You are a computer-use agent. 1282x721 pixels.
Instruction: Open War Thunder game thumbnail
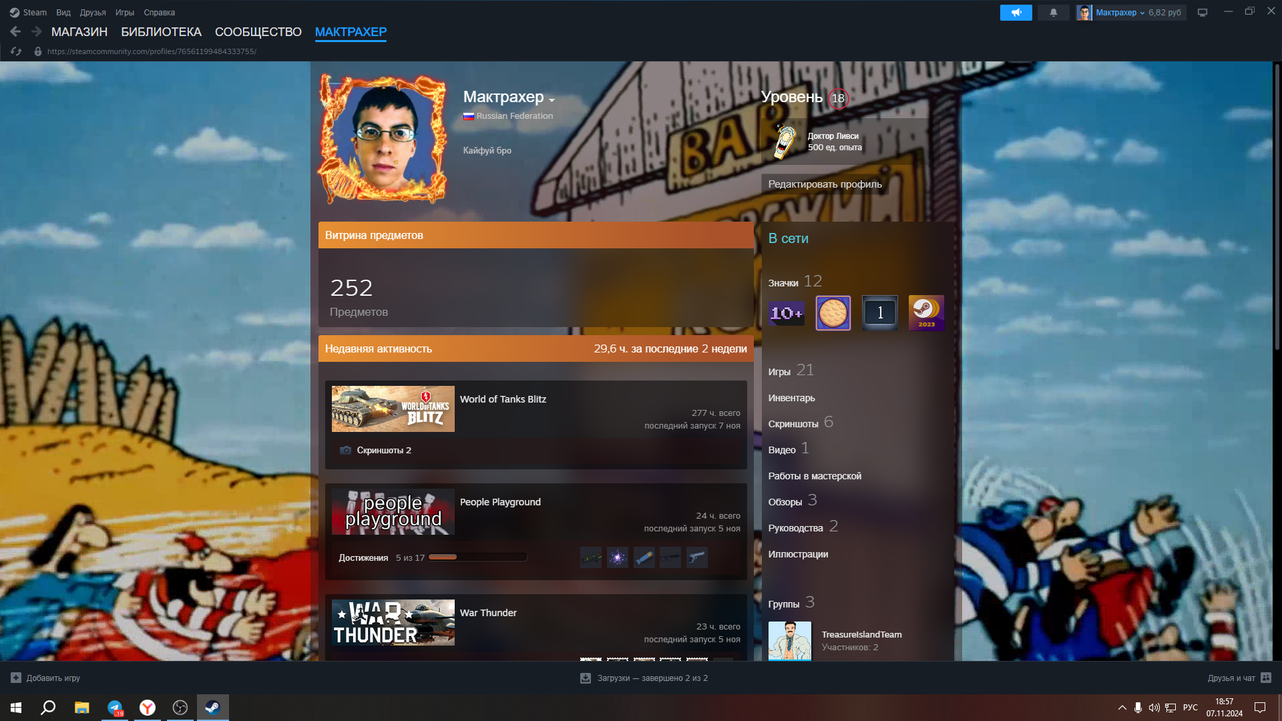[393, 622]
